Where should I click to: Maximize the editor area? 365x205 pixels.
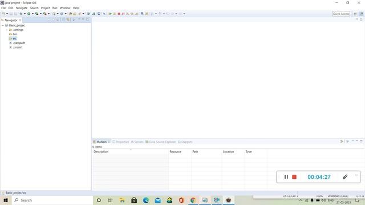click(361, 19)
